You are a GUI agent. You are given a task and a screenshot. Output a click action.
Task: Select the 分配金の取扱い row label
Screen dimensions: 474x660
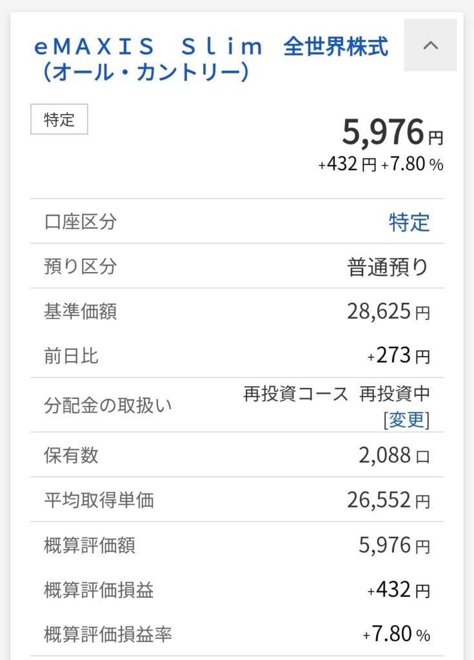coord(108,405)
